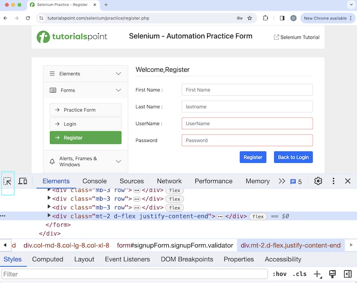Click the UserName input field
This screenshot has height=283, width=357.
tap(247, 124)
